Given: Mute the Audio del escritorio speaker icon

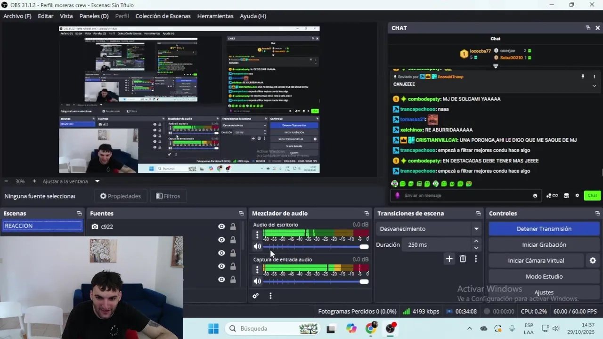Looking at the screenshot, I should point(257,246).
